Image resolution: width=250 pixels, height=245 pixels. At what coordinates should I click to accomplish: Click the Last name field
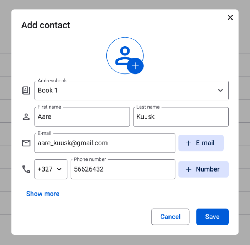click(x=181, y=117)
